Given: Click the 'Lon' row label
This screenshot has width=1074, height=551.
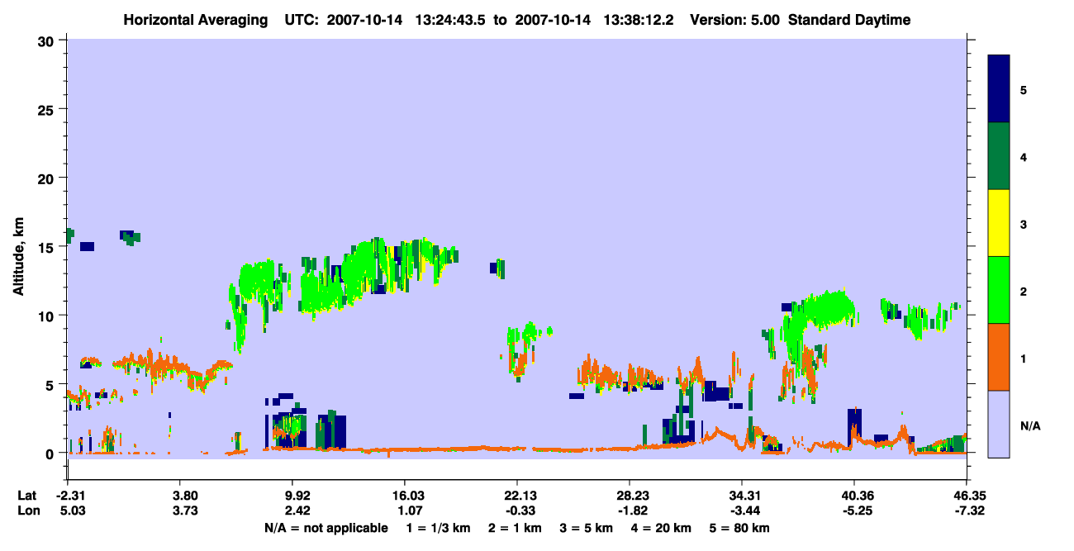Looking at the screenshot, I should pos(28,511).
